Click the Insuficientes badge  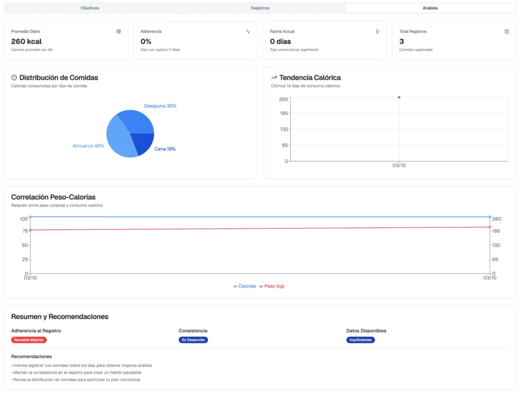361,340
